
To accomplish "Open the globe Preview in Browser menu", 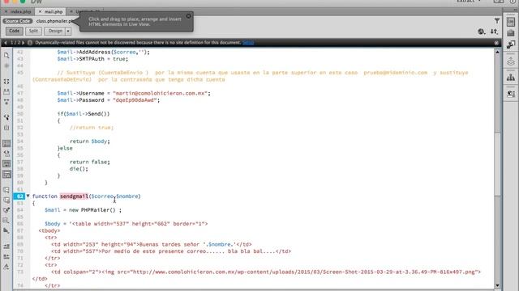I will (481, 32).
